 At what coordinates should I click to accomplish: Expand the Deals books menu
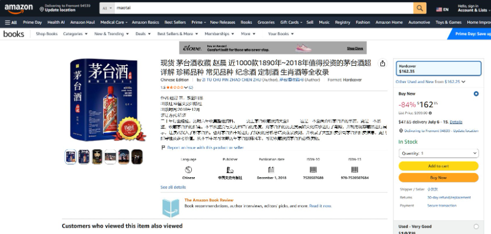pyautogui.click(x=143, y=34)
